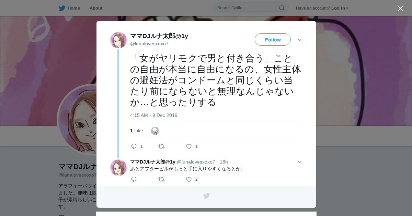This screenshot has width=412, height=216.
Task: Expand the main tweet options chevron
Action: click(x=300, y=40)
